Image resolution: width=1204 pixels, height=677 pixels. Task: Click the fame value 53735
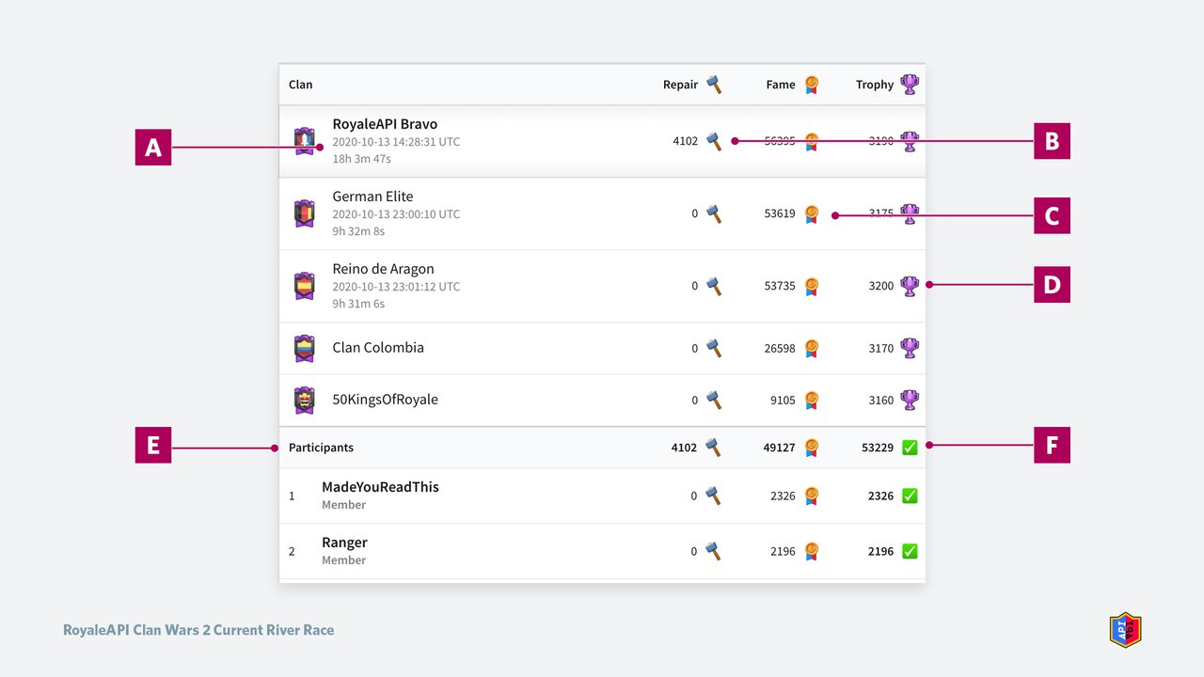[x=780, y=286]
